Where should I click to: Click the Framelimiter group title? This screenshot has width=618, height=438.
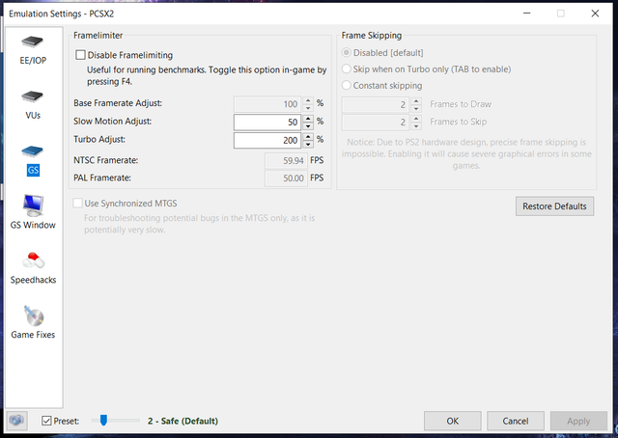98,35
